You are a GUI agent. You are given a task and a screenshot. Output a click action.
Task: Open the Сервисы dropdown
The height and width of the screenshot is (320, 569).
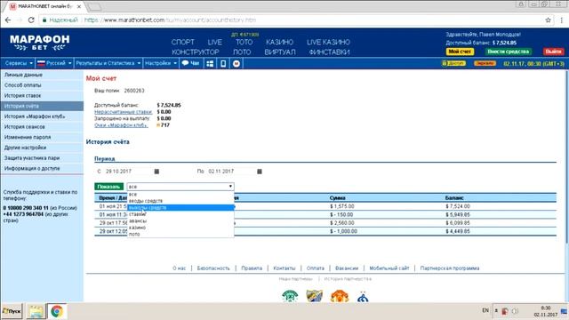coord(19,63)
